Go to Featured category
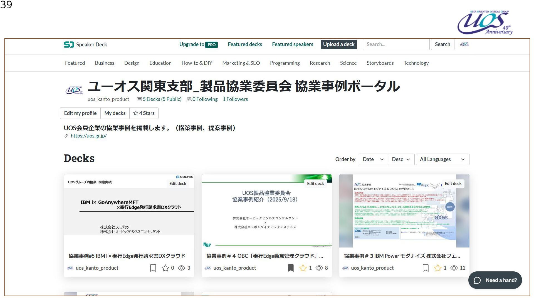Viewport: 534px width, 300px height. pos(75,63)
